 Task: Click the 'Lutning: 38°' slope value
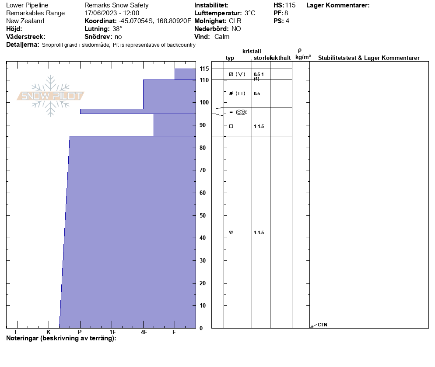pyautogui.click(x=103, y=29)
